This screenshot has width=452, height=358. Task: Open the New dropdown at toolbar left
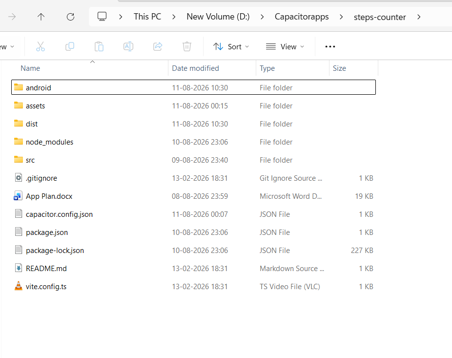click(6, 47)
